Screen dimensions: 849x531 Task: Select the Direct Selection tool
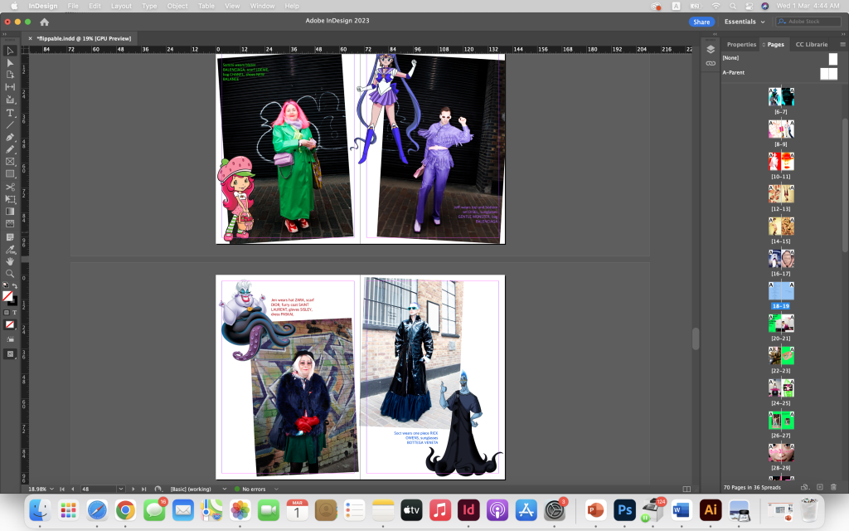10,63
